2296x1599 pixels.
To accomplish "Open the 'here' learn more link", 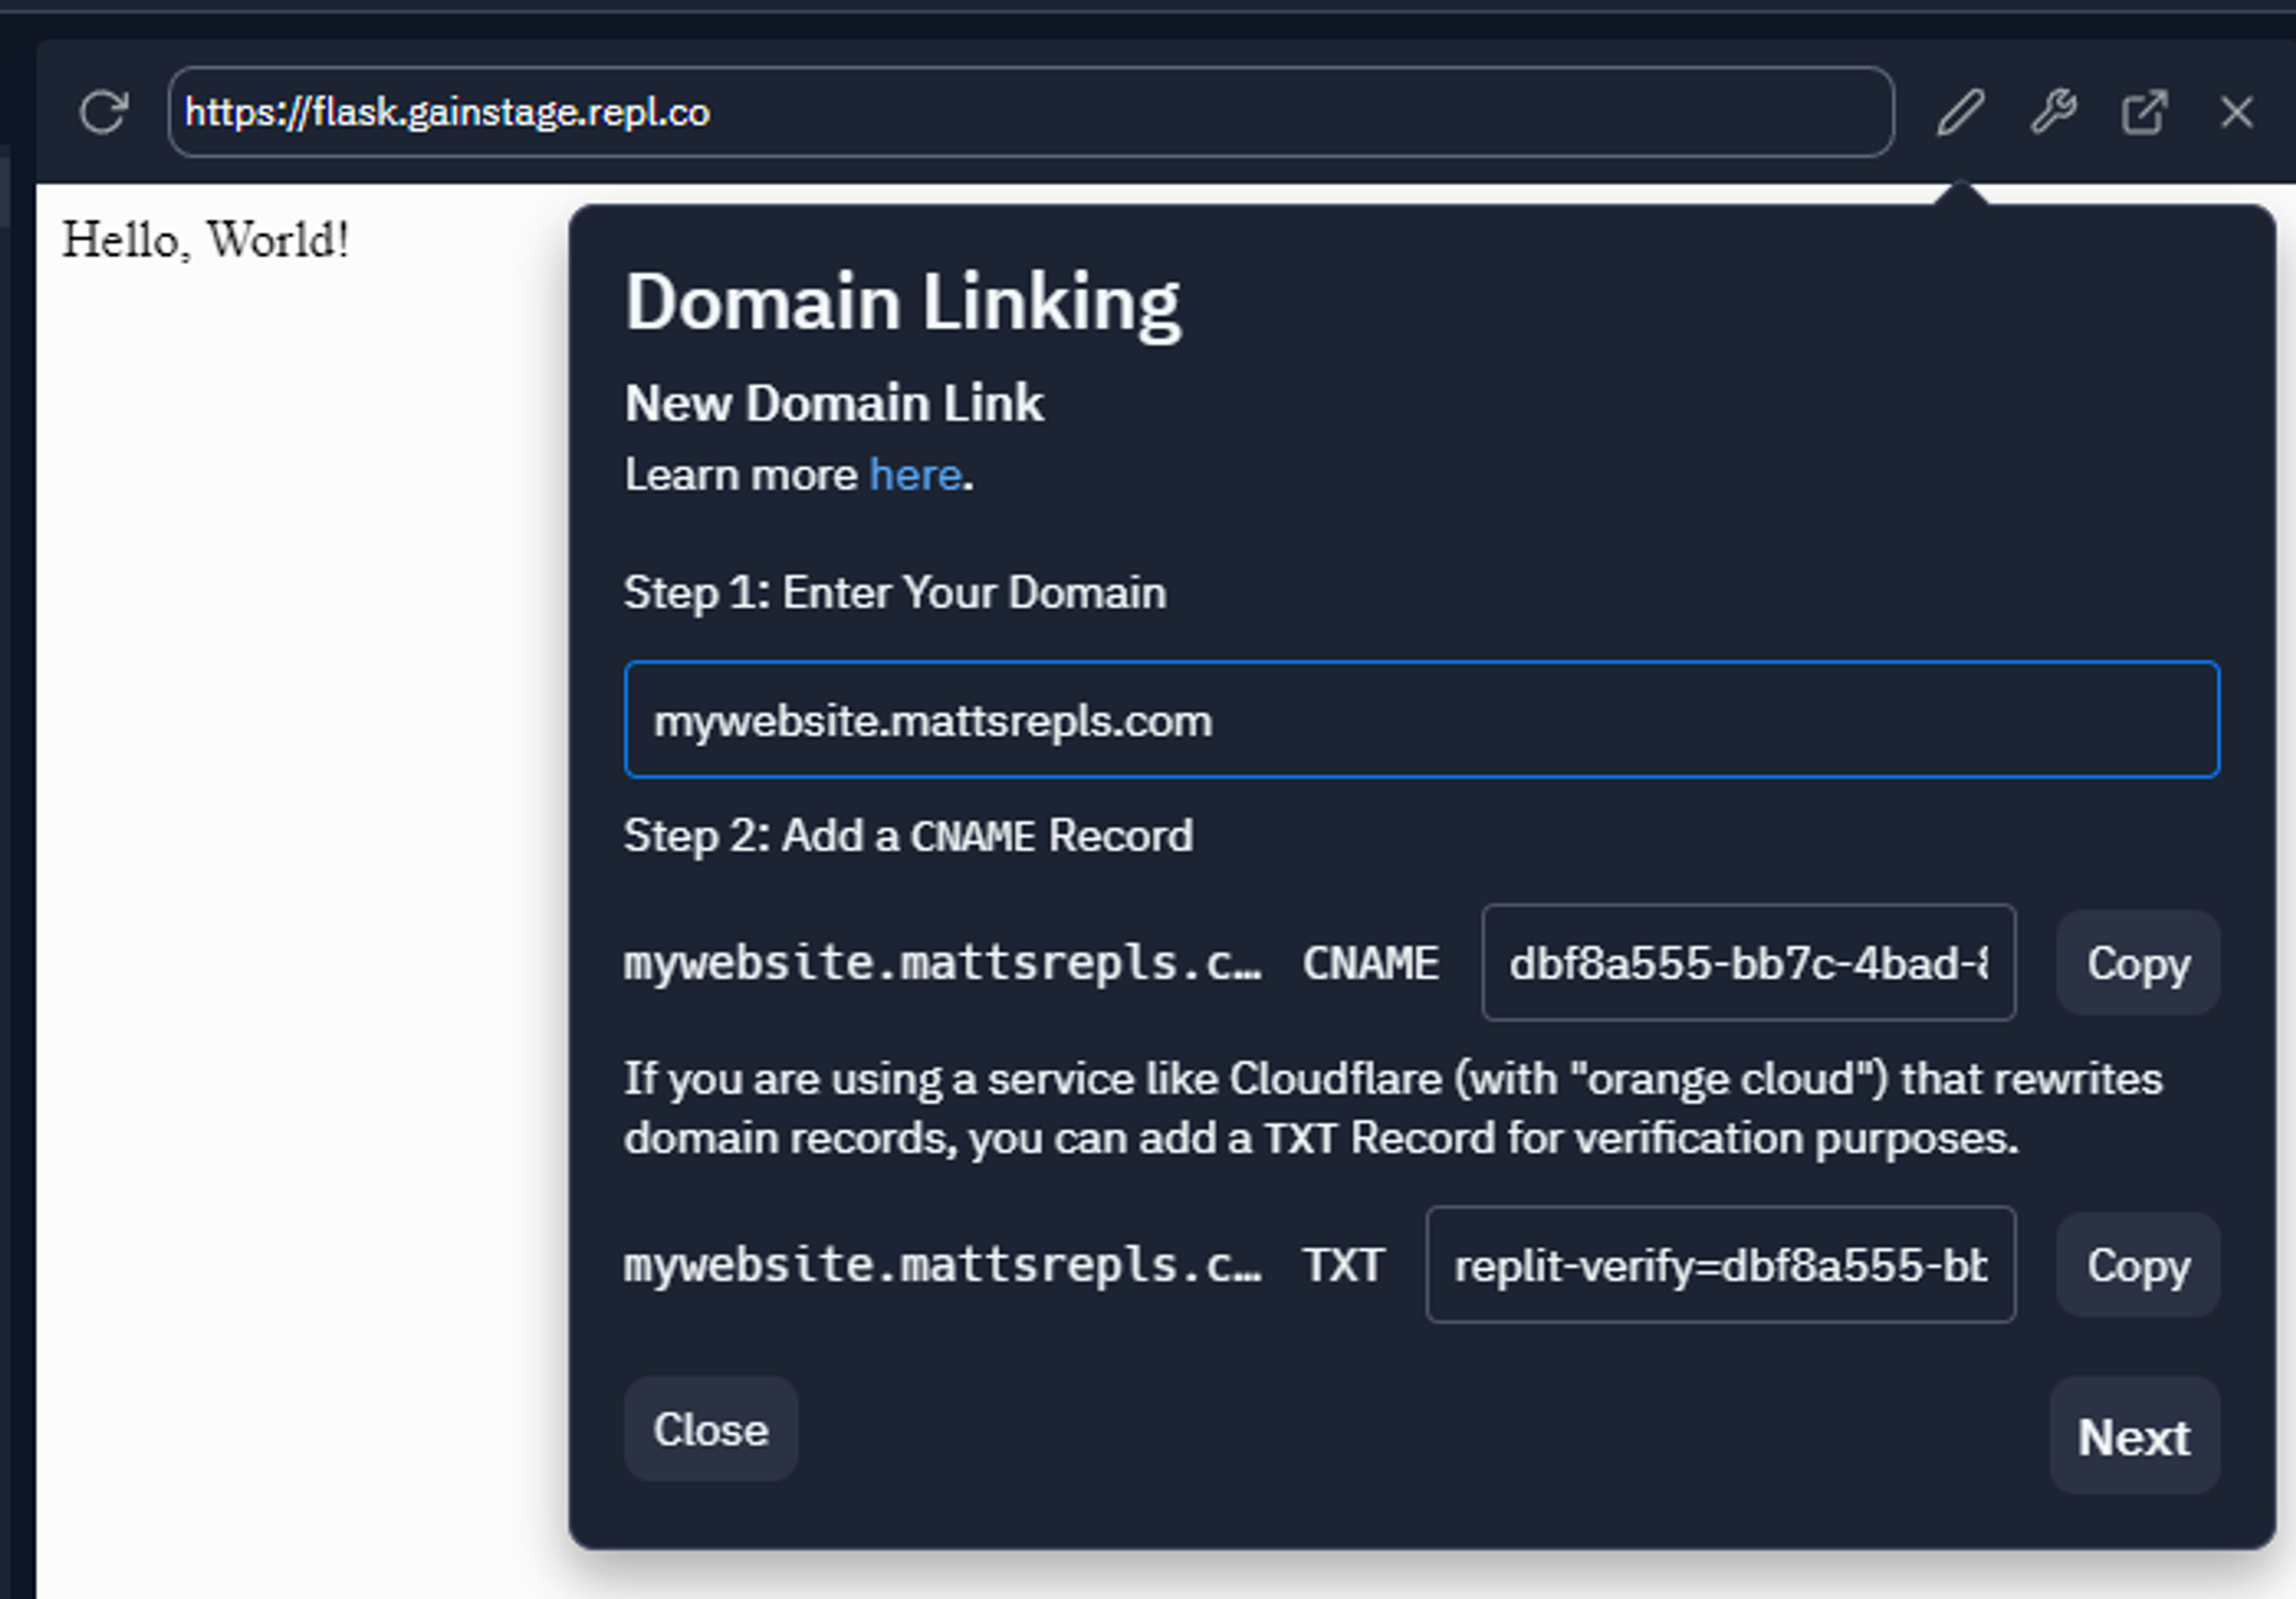I will click(914, 475).
